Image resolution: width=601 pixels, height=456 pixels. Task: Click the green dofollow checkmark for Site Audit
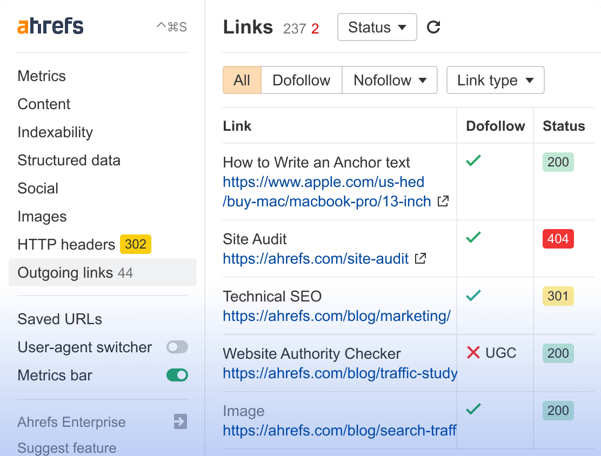474,238
